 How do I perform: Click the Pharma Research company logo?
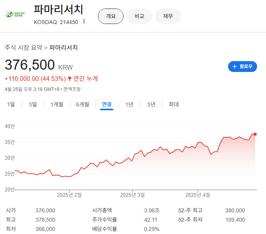point(15,14)
